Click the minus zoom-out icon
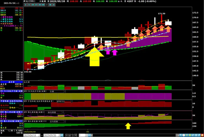This screenshot has height=137, width=204. tap(187, 135)
